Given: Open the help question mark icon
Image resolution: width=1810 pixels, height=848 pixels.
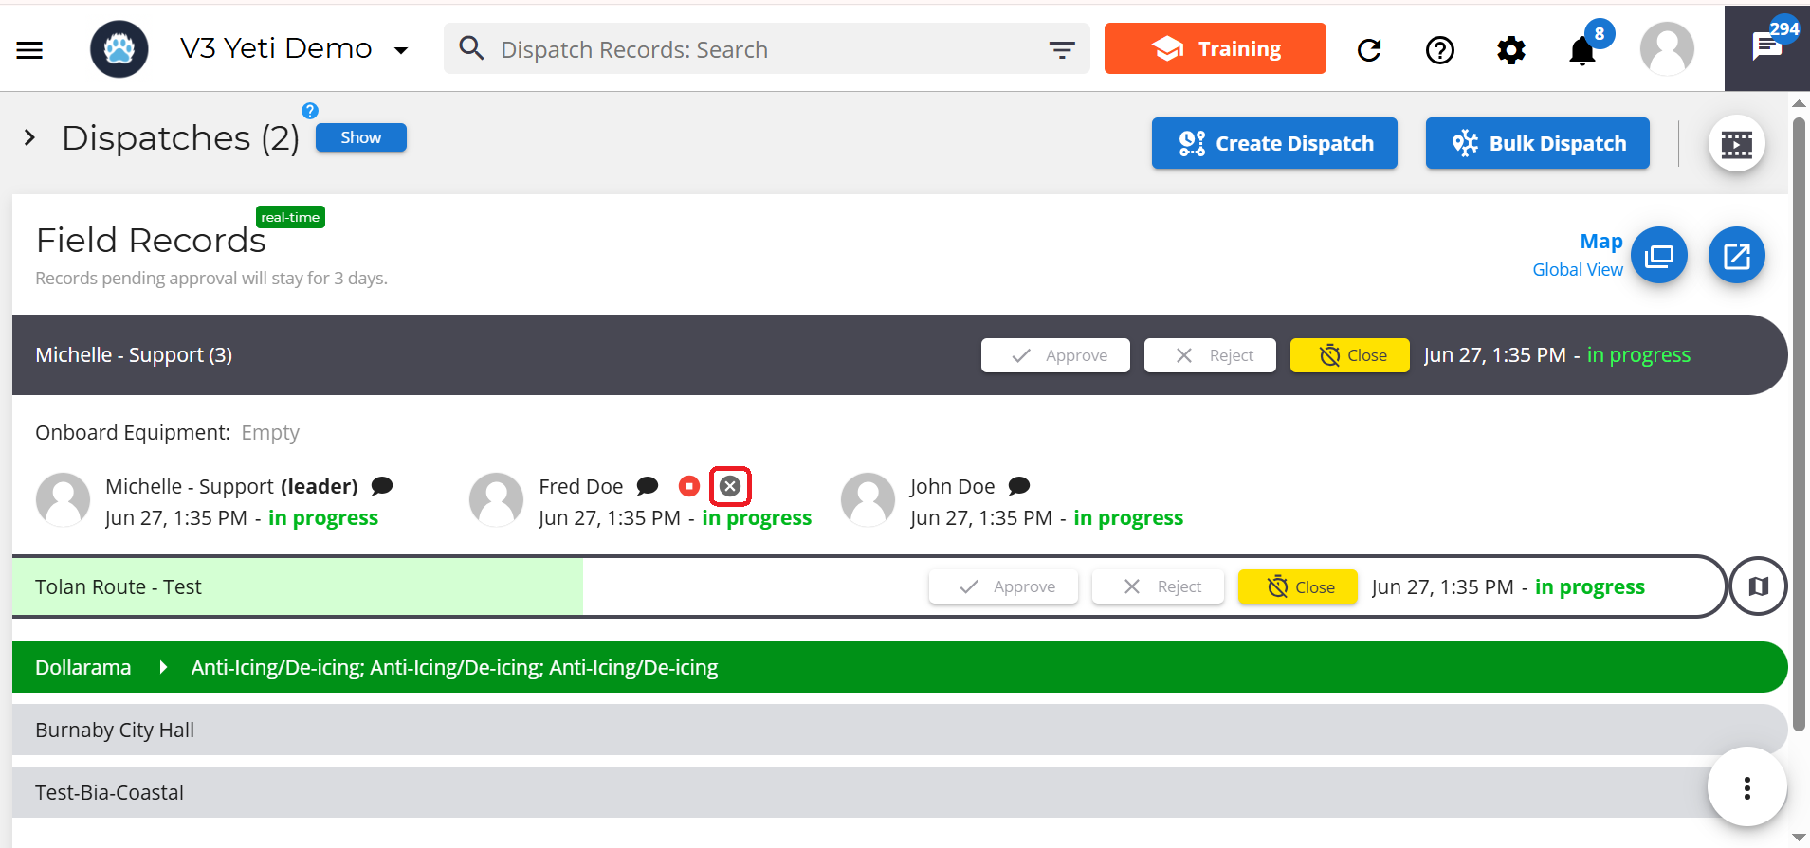Looking at the screenshot, I should pos(1440,49).
